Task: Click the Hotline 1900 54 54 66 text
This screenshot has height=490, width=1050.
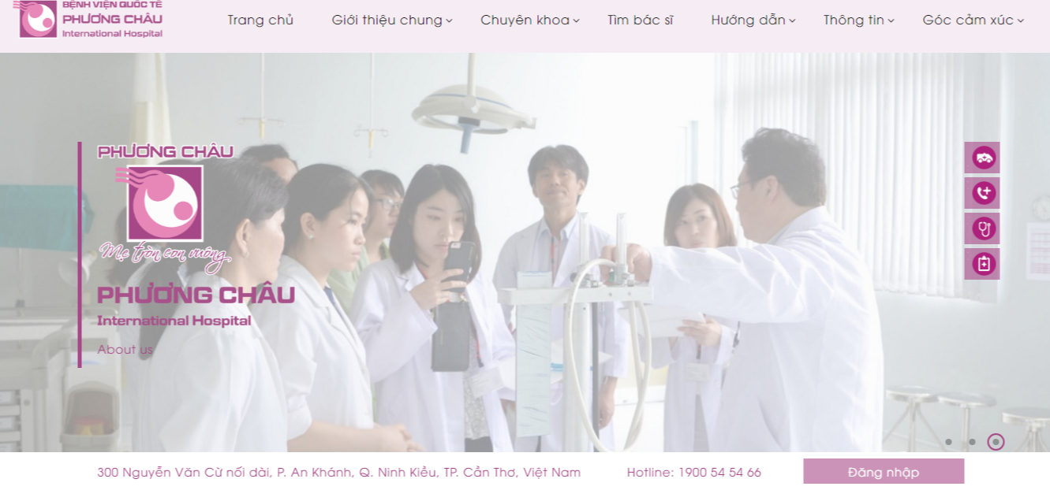Action: (x=694, y=473)
